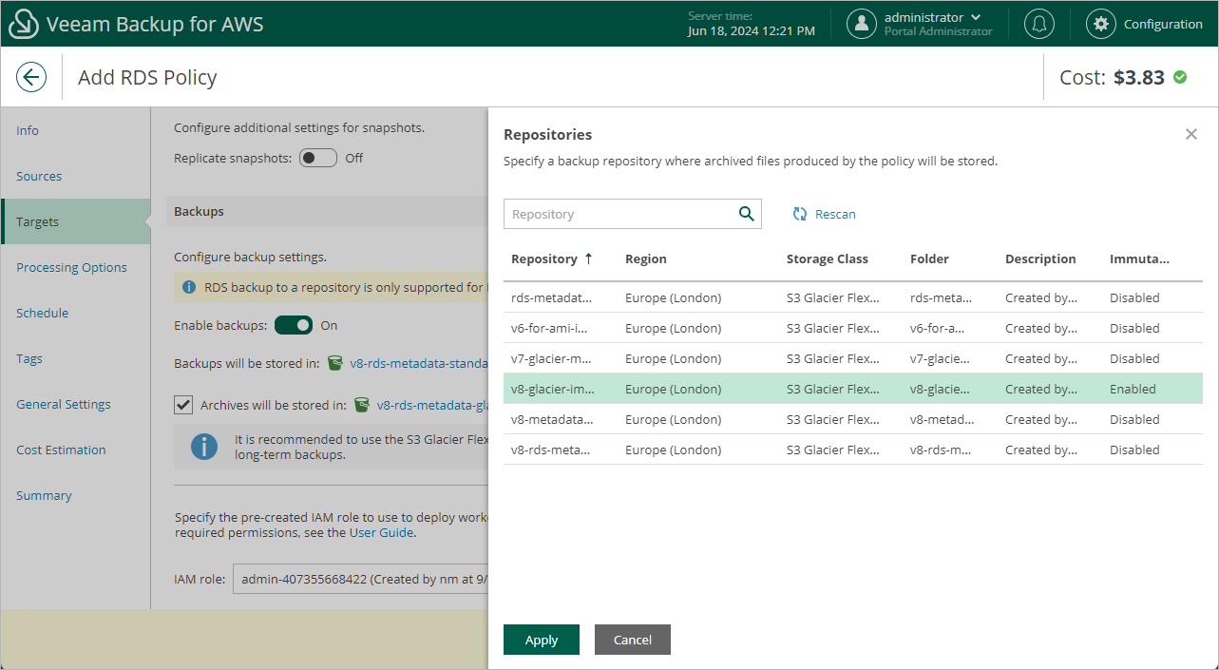Sort by Region column header
Screen dimensions: 1219x670
(646, 258)
